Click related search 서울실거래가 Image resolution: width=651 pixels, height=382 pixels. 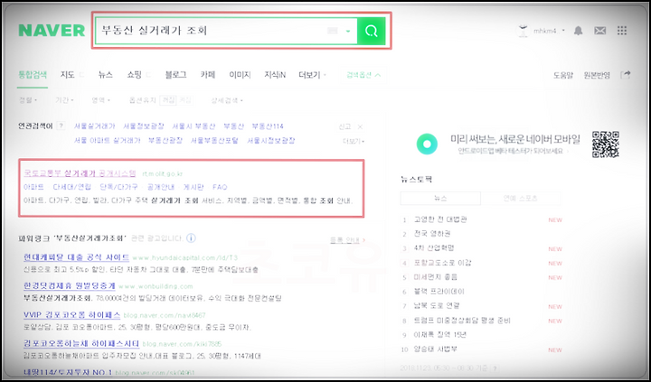[x=94, y=126]
